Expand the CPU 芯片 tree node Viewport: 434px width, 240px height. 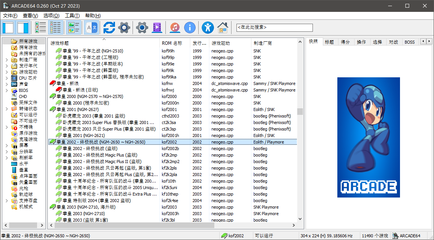pos(6,78)
